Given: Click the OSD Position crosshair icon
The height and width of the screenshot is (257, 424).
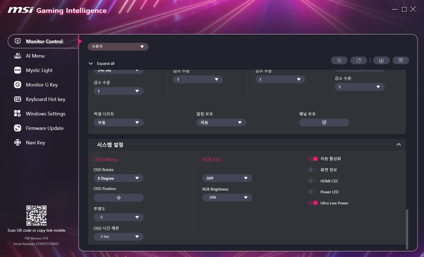Looking at the screenshot, I should [x=119, y=198].
